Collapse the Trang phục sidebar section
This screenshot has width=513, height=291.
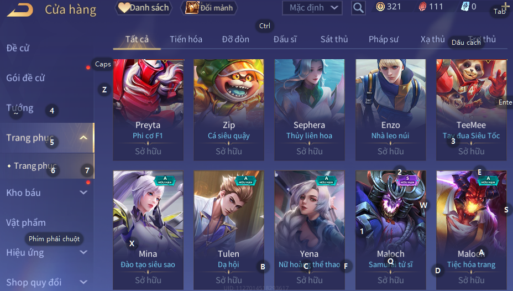(x=84, y=138)
